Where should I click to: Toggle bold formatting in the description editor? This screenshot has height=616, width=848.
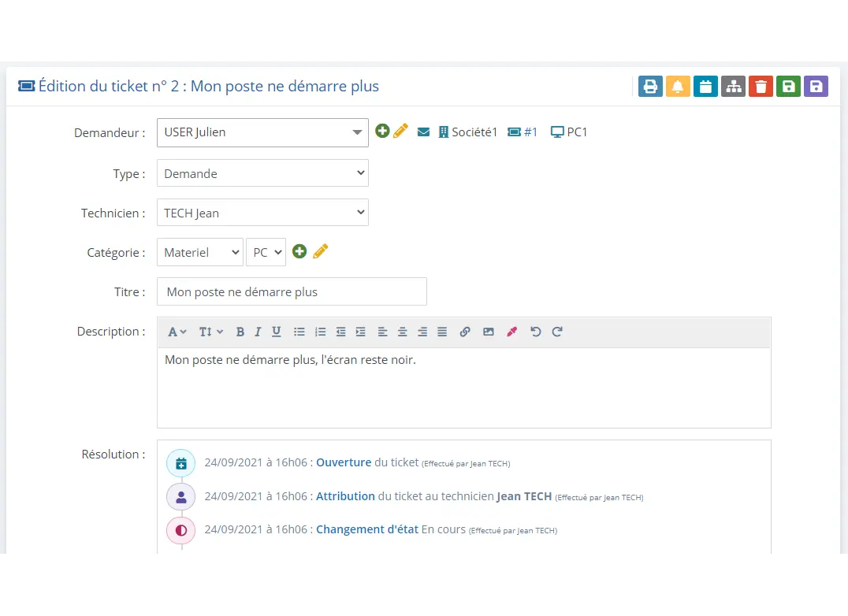[240, 332]
